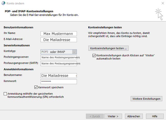Toggle the Kennwort speichern checkbox

tap(36, 87)
